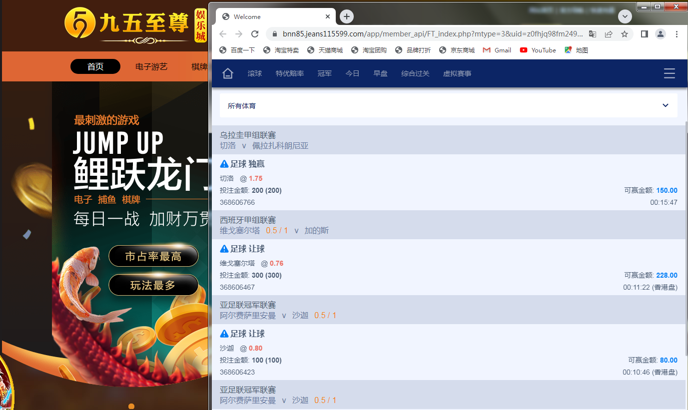Go to the sportsbook home icon
The width and height of the screenshot is (688, 410).
[228, 73]
